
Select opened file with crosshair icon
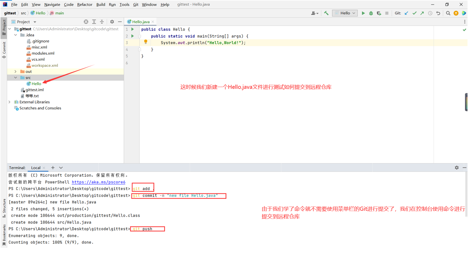pos(86,22)
